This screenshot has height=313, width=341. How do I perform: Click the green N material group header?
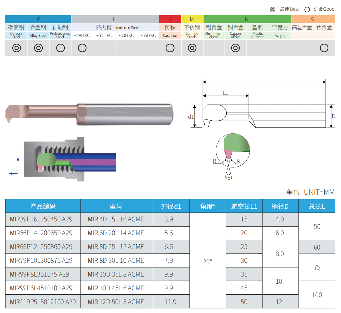click(247, 19)
